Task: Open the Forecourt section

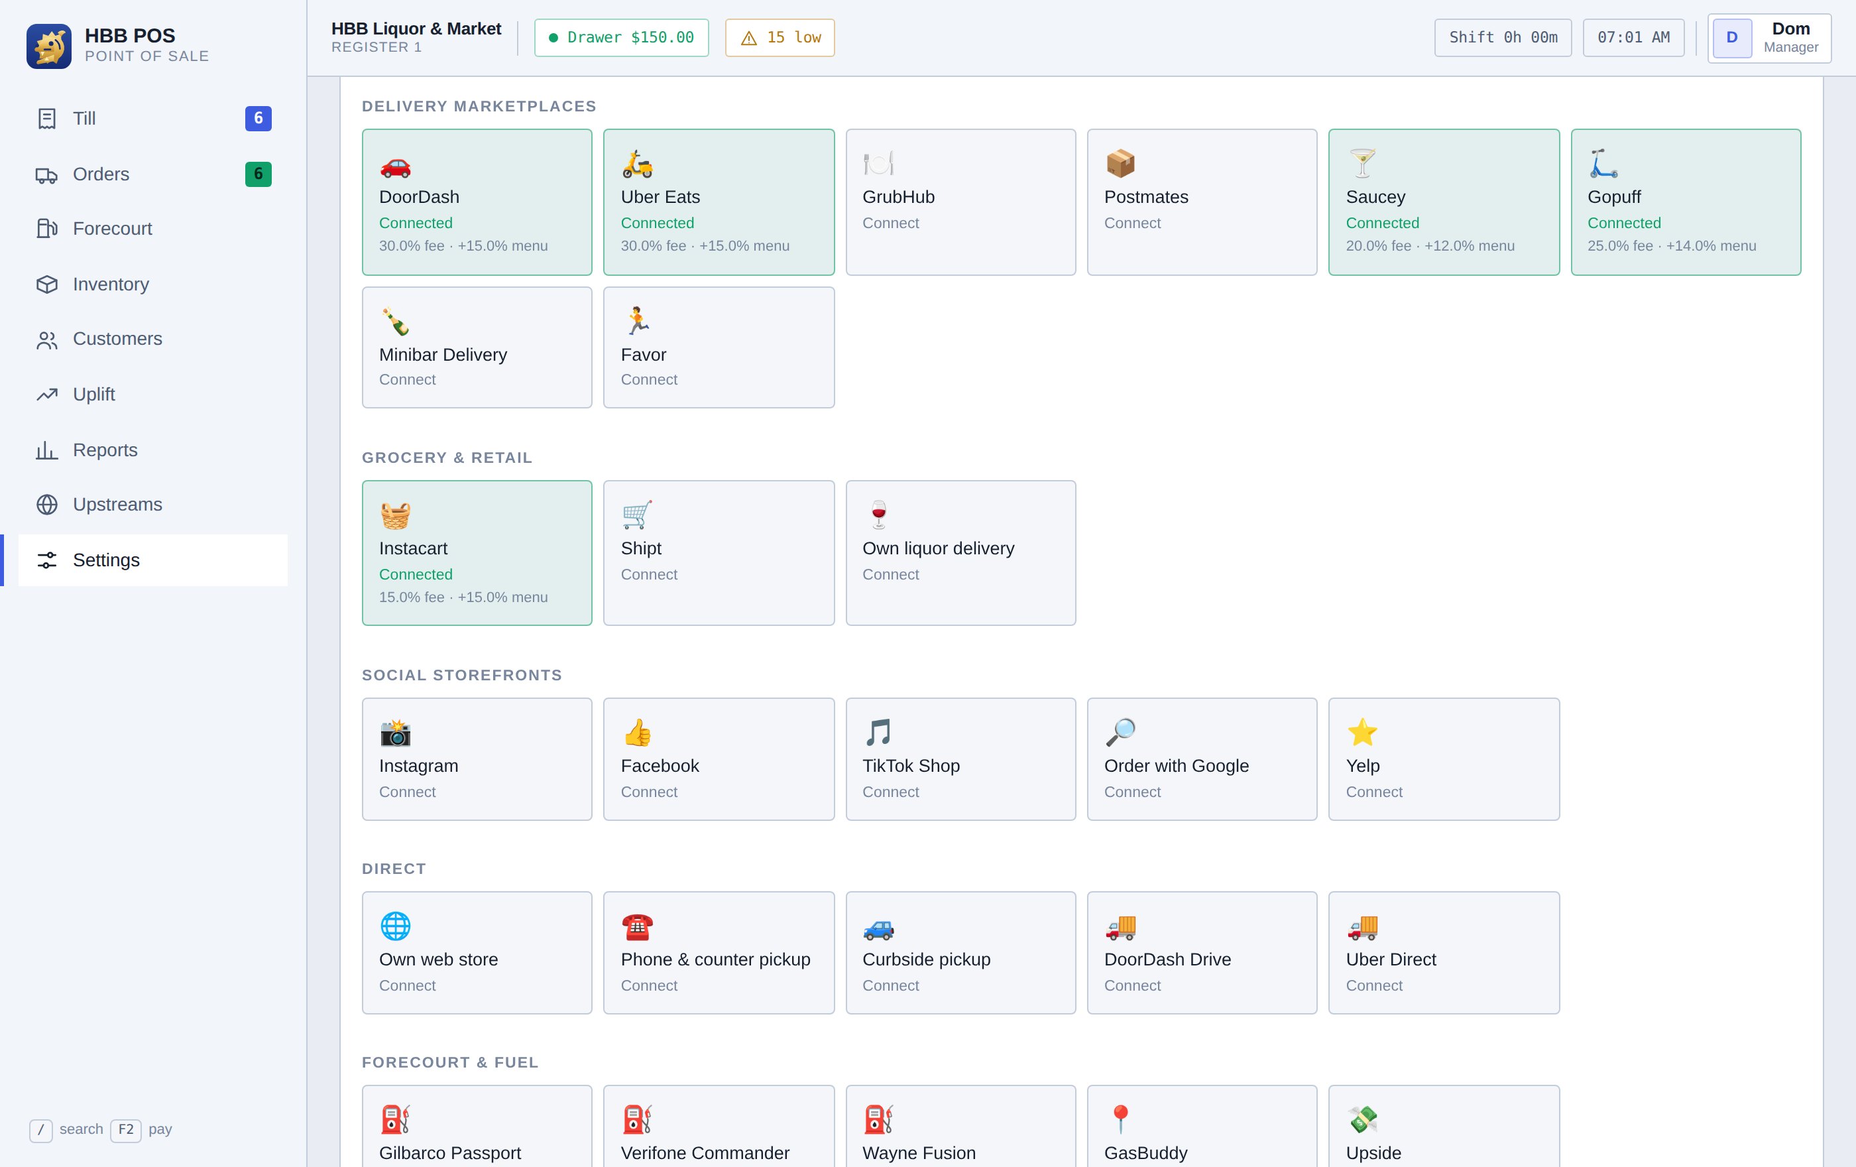Action: 152,229
